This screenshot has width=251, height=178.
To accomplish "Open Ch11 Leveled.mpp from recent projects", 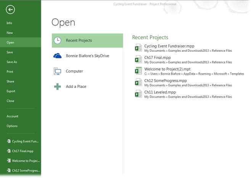I will 160,92.
